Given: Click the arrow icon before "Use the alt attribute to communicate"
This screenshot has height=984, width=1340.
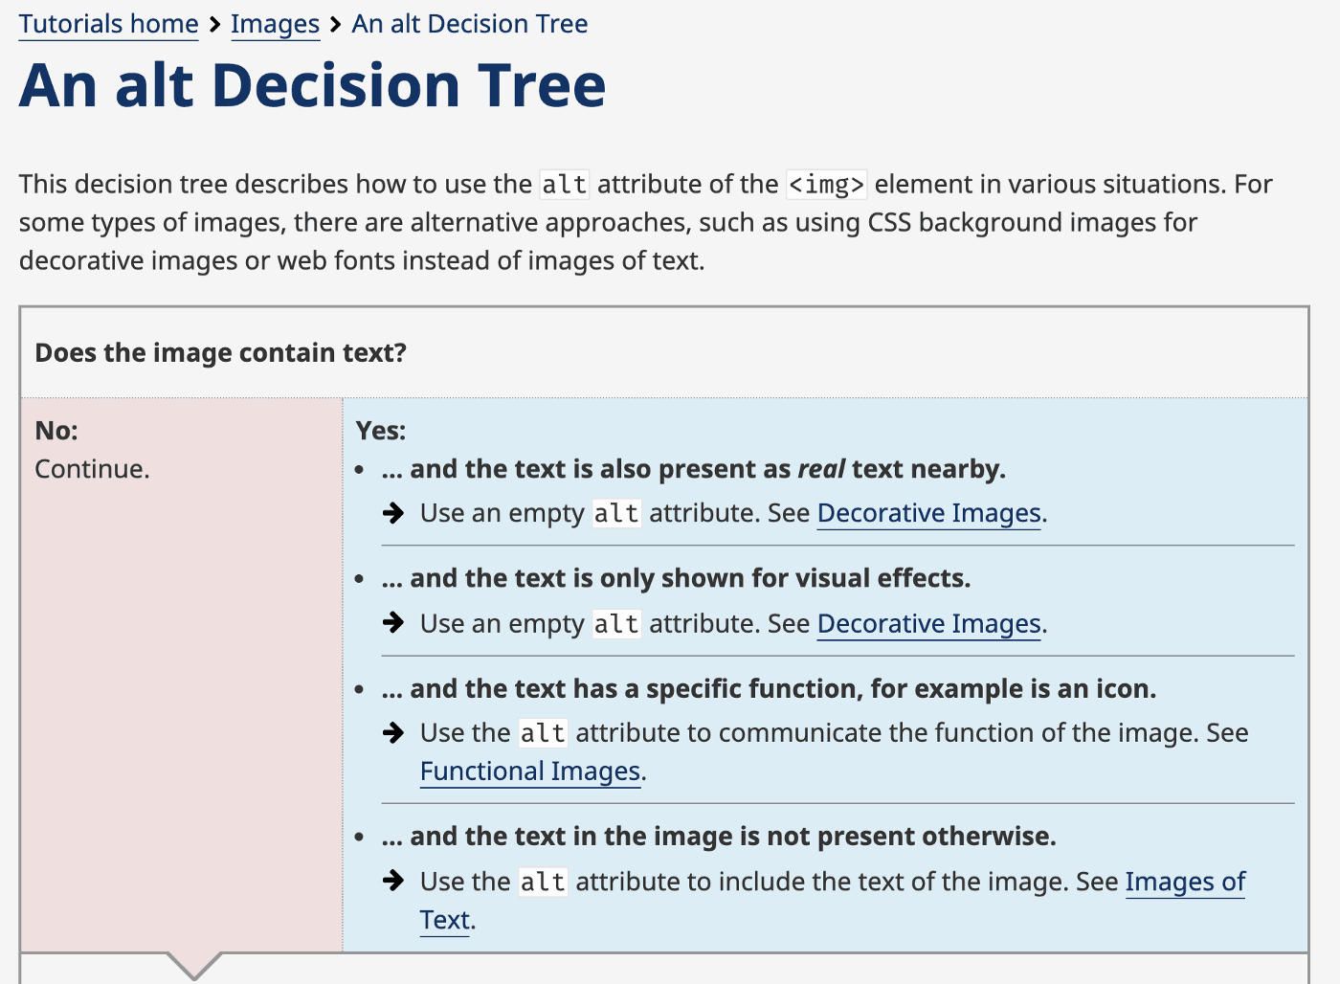Looking at the screenshot, I should coord(392,732).
